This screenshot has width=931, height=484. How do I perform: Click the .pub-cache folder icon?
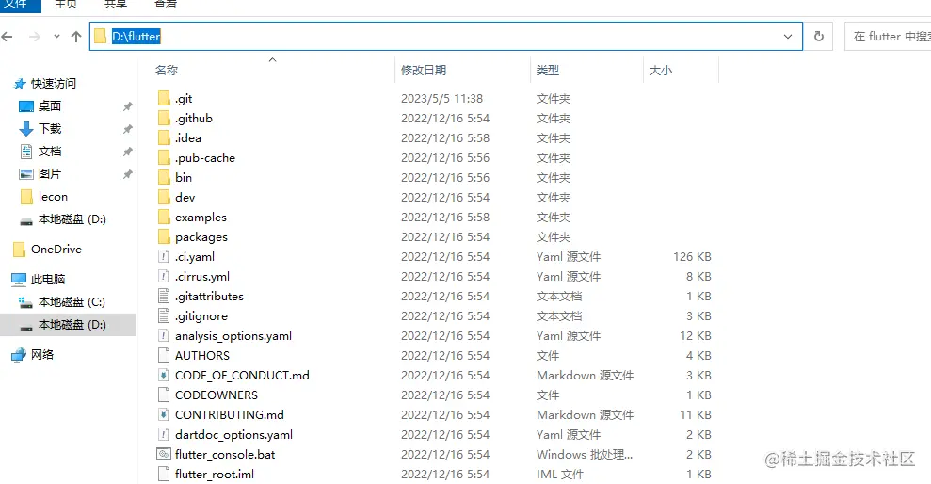point(164,158)
